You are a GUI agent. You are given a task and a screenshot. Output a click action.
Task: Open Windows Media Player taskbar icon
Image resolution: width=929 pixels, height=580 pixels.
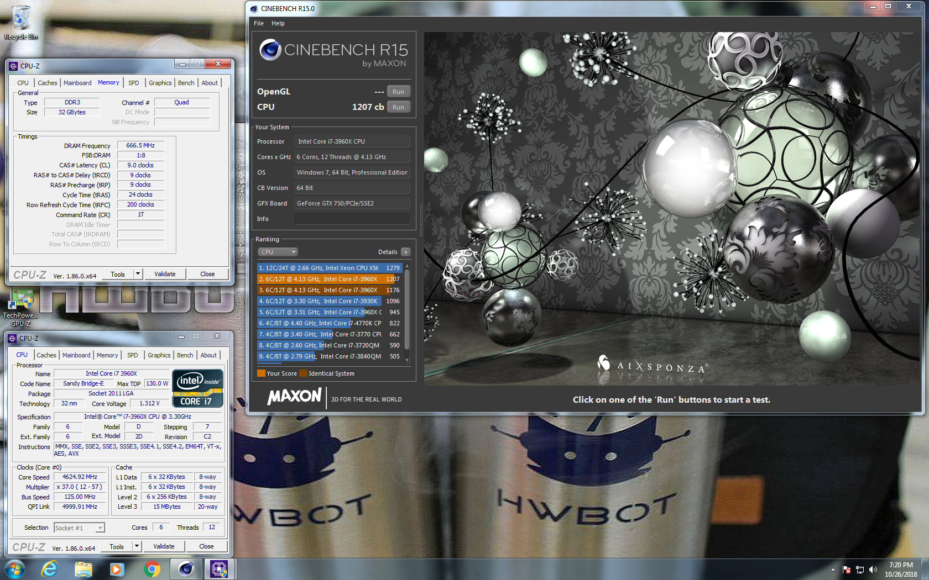tap(117, 569)
